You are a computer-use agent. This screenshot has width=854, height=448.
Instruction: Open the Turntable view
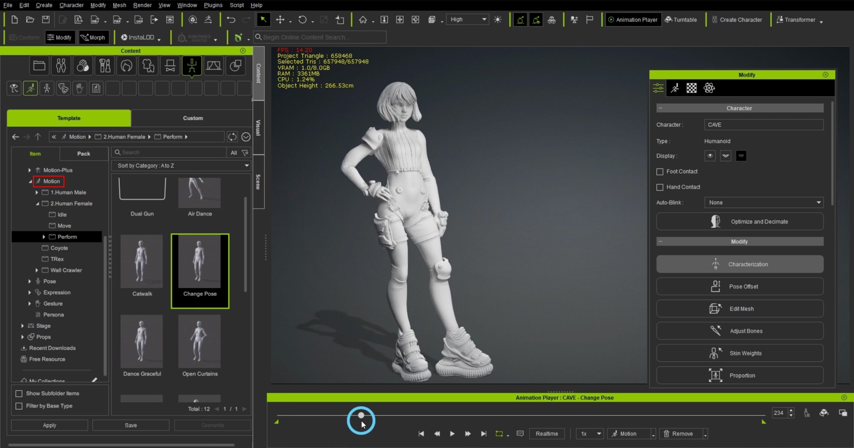coord(681,20)
